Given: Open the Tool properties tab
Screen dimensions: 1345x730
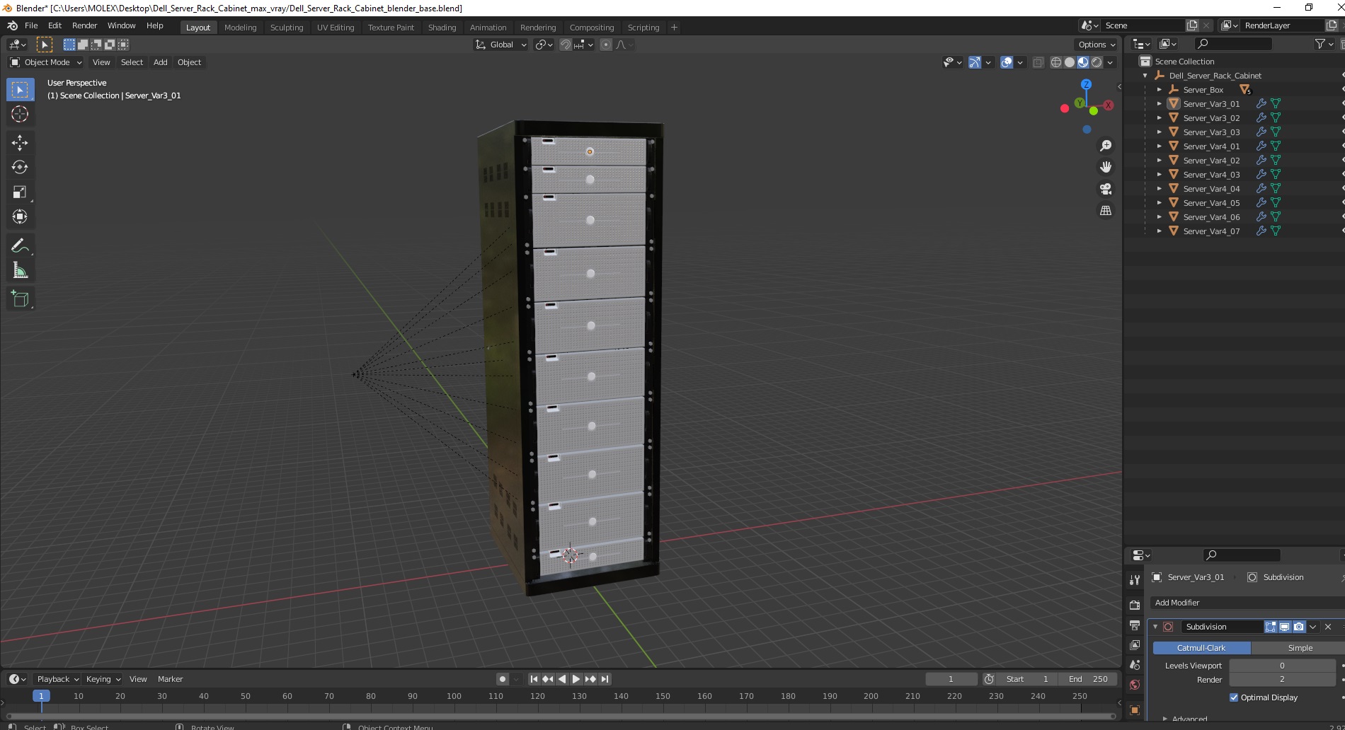Looking at the screenshot, I should pos(1135,579).
